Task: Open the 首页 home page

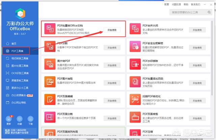Action: (20, 43)
